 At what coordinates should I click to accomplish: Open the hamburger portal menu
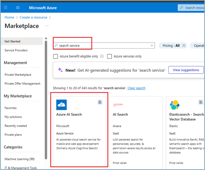coord(18,7)
